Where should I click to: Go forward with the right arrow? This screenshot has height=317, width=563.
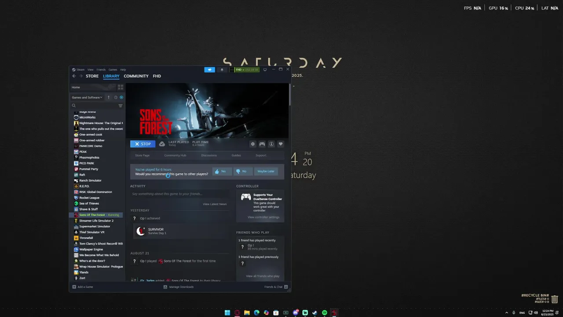tap(80, 76)
